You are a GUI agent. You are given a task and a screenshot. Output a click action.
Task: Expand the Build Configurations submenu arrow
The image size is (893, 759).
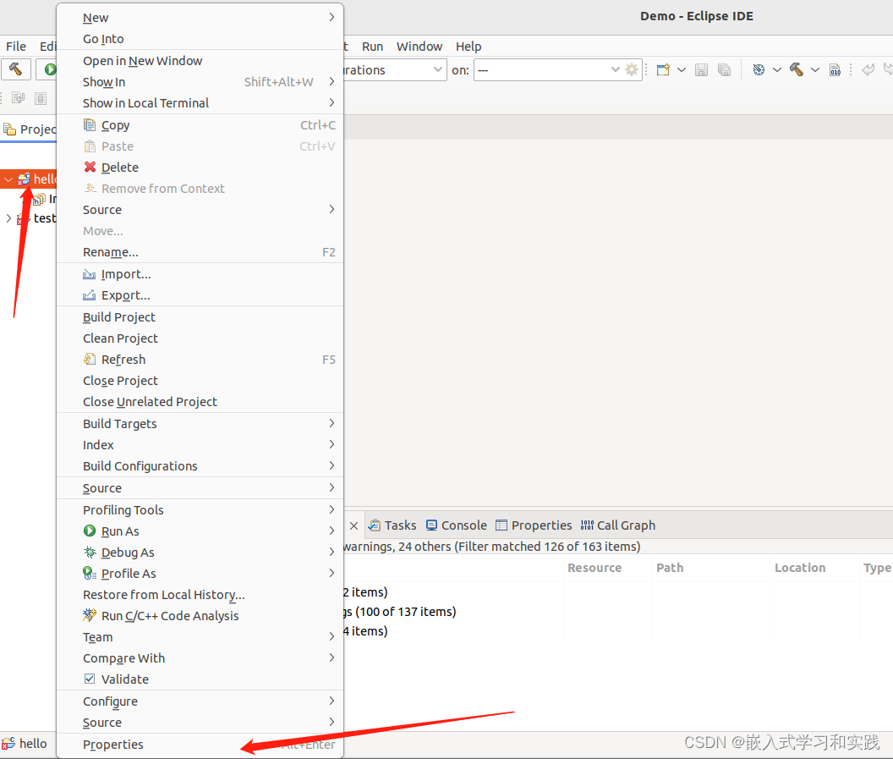coord(331,465)
